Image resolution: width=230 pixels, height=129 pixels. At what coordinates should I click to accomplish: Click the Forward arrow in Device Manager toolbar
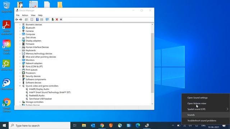[x=21, y=19]
